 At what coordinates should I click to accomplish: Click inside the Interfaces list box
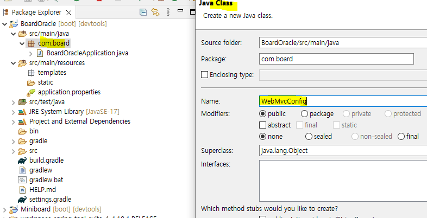[x=343, y=181]
